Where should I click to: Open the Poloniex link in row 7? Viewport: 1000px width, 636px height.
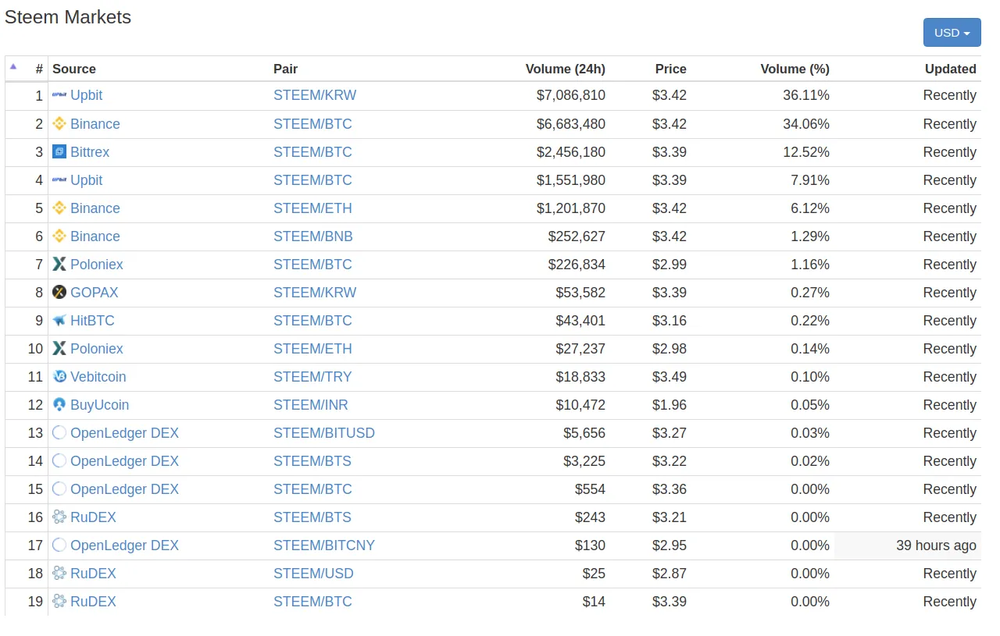pyautogui.click(x=97, y=264)
